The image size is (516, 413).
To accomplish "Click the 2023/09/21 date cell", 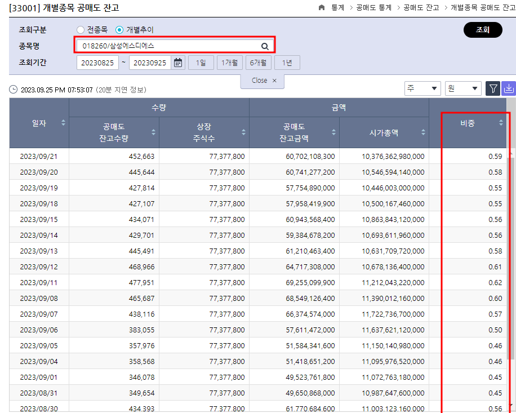I will point(39,157).
